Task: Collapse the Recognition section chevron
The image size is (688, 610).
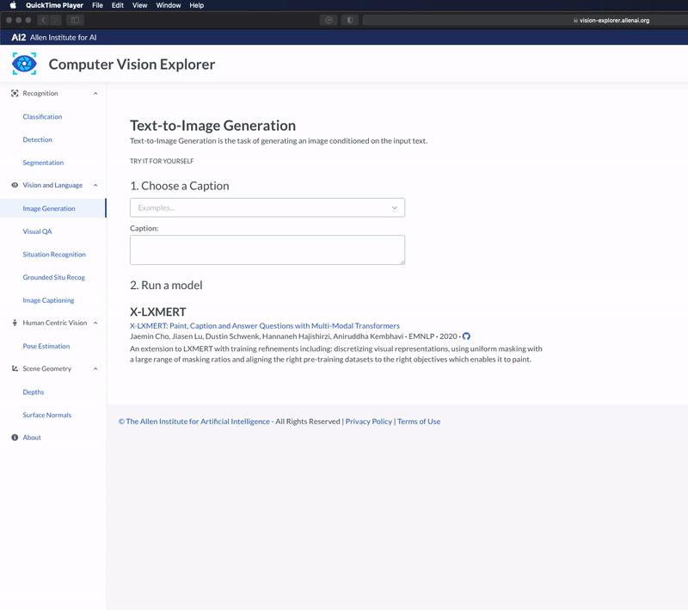Action: pyautogui.click(x=95, y=94)
